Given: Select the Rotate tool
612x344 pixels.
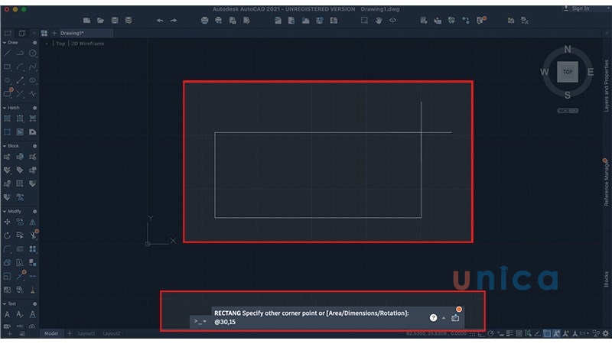Looking at the screenshot, I should (8, 235).
